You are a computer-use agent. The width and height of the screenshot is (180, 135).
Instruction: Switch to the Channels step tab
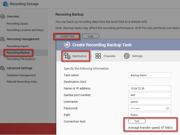pos(105,56)
